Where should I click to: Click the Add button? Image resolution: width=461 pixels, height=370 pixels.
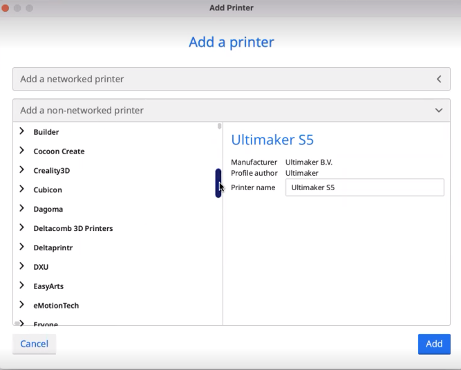[x=434, y=344]
